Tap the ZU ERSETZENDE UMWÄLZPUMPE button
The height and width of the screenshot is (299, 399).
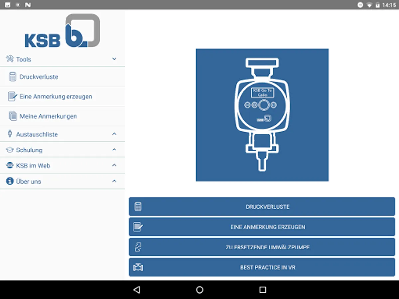pos(262,247)
